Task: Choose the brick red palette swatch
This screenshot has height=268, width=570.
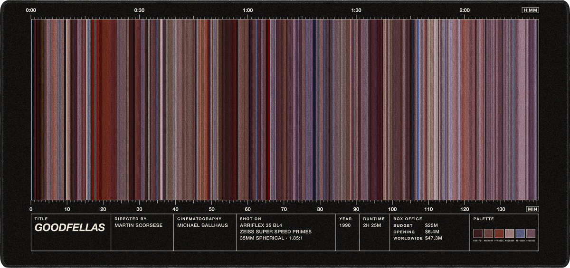Action: [x=499, y=233]
